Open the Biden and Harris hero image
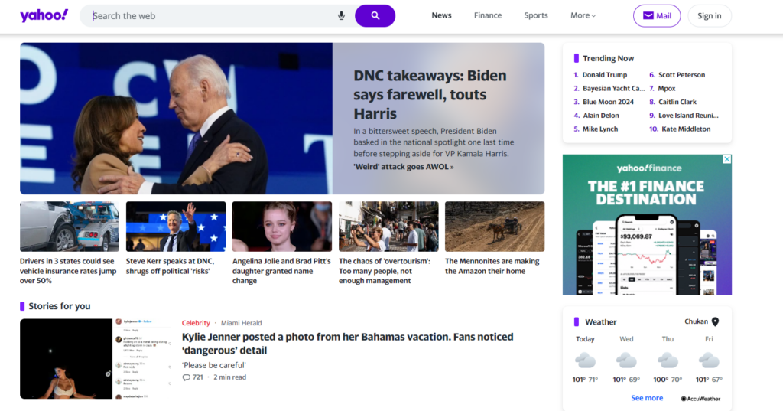The image size is (783, 411). [177, 119]
